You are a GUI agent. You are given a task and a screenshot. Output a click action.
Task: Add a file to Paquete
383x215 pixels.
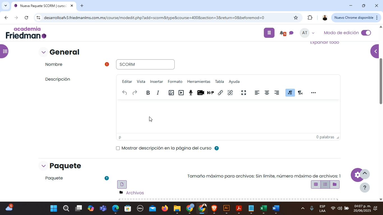122,184
